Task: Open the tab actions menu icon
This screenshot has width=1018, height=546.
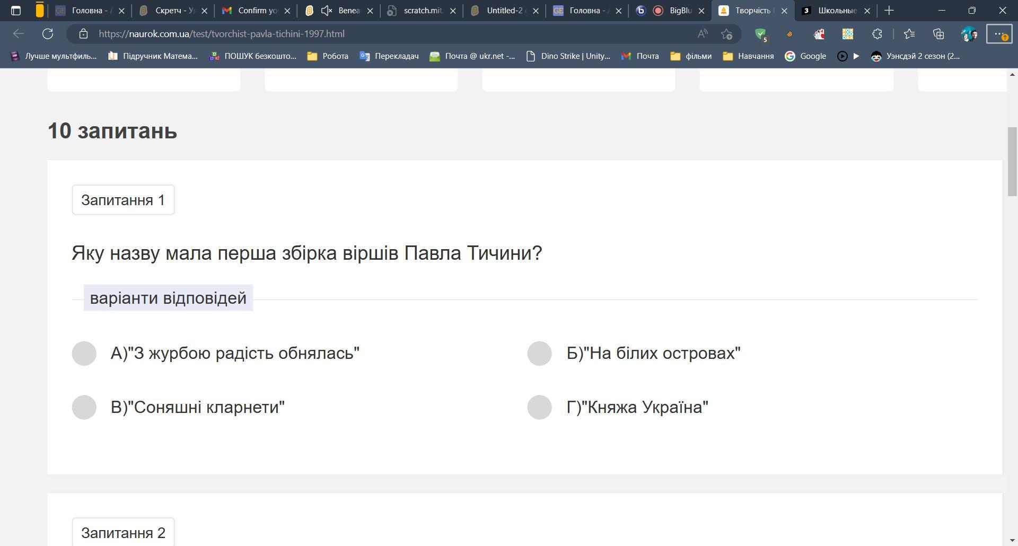Action: 16,11
